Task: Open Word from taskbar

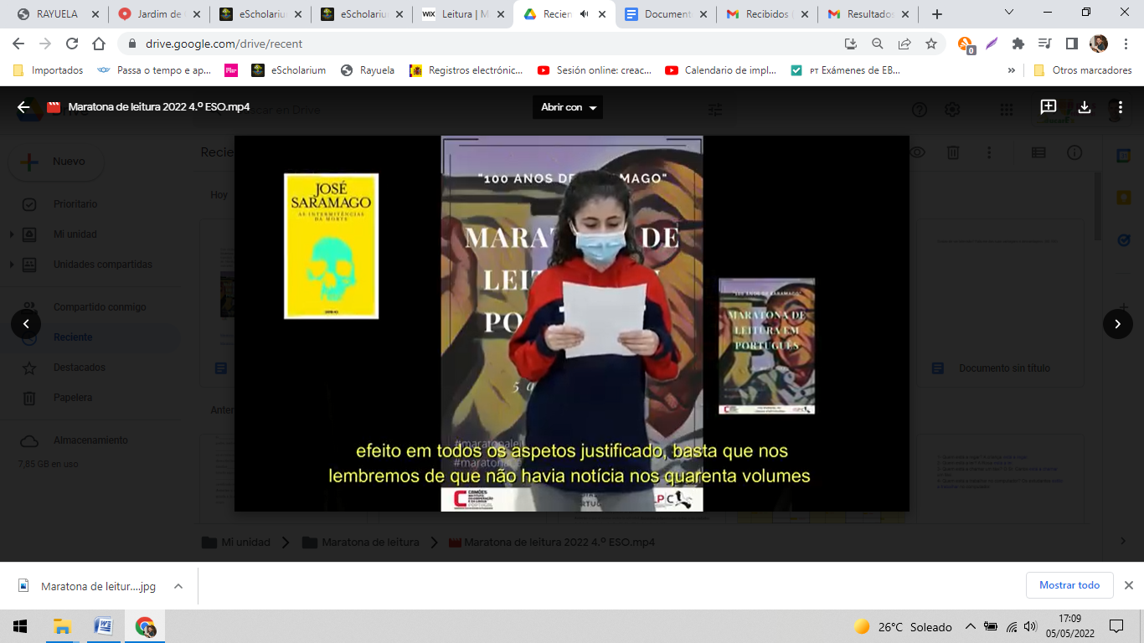Action: pos(104,626)
